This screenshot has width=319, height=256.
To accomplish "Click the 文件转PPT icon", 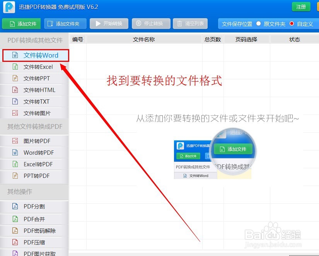I will click(x=15, y=79).
